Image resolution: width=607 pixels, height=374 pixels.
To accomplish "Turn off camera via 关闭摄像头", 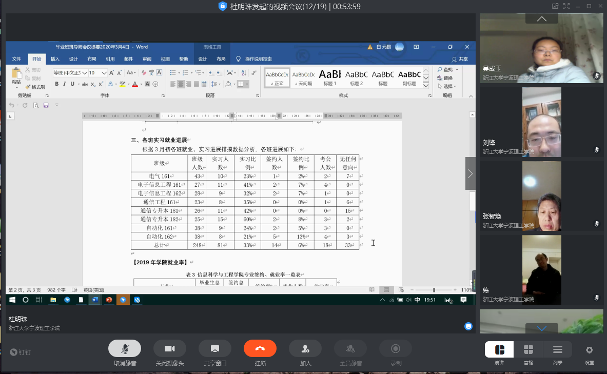I will 170,349.
